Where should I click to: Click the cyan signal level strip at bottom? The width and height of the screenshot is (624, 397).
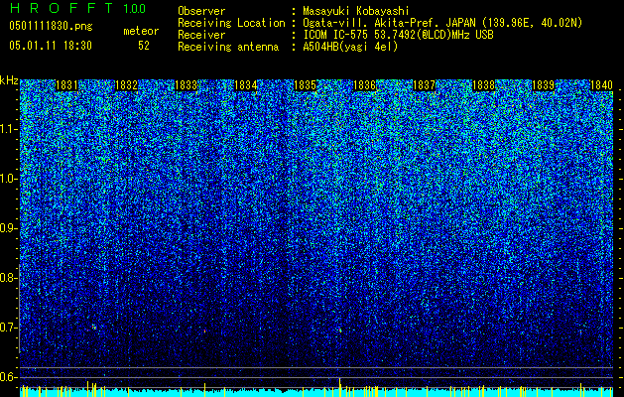point(316,392)
